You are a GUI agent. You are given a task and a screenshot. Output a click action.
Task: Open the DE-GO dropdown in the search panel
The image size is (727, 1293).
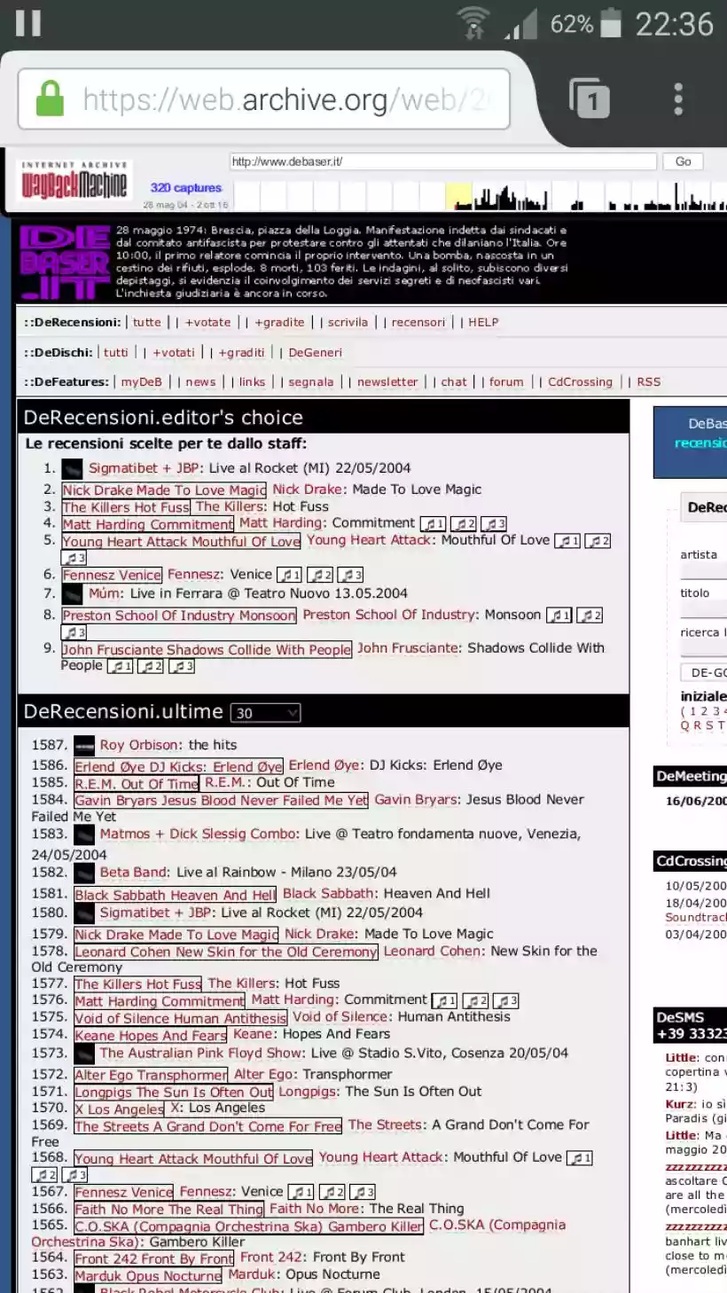(704, 672)
